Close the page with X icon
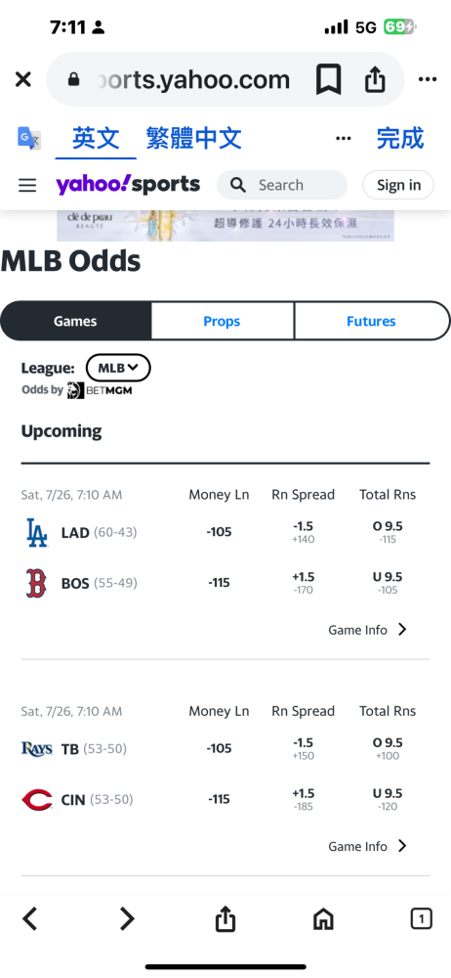The width and height of the screenshot is (451, 978). click(x=23, y=79)
